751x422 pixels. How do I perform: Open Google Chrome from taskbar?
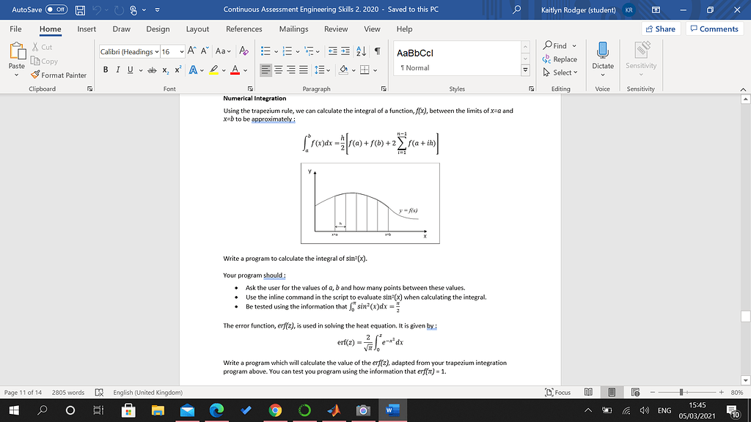(x=275, y=410)
